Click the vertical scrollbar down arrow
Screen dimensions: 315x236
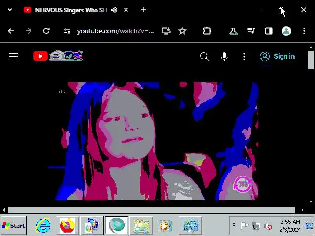click(311, 201)
